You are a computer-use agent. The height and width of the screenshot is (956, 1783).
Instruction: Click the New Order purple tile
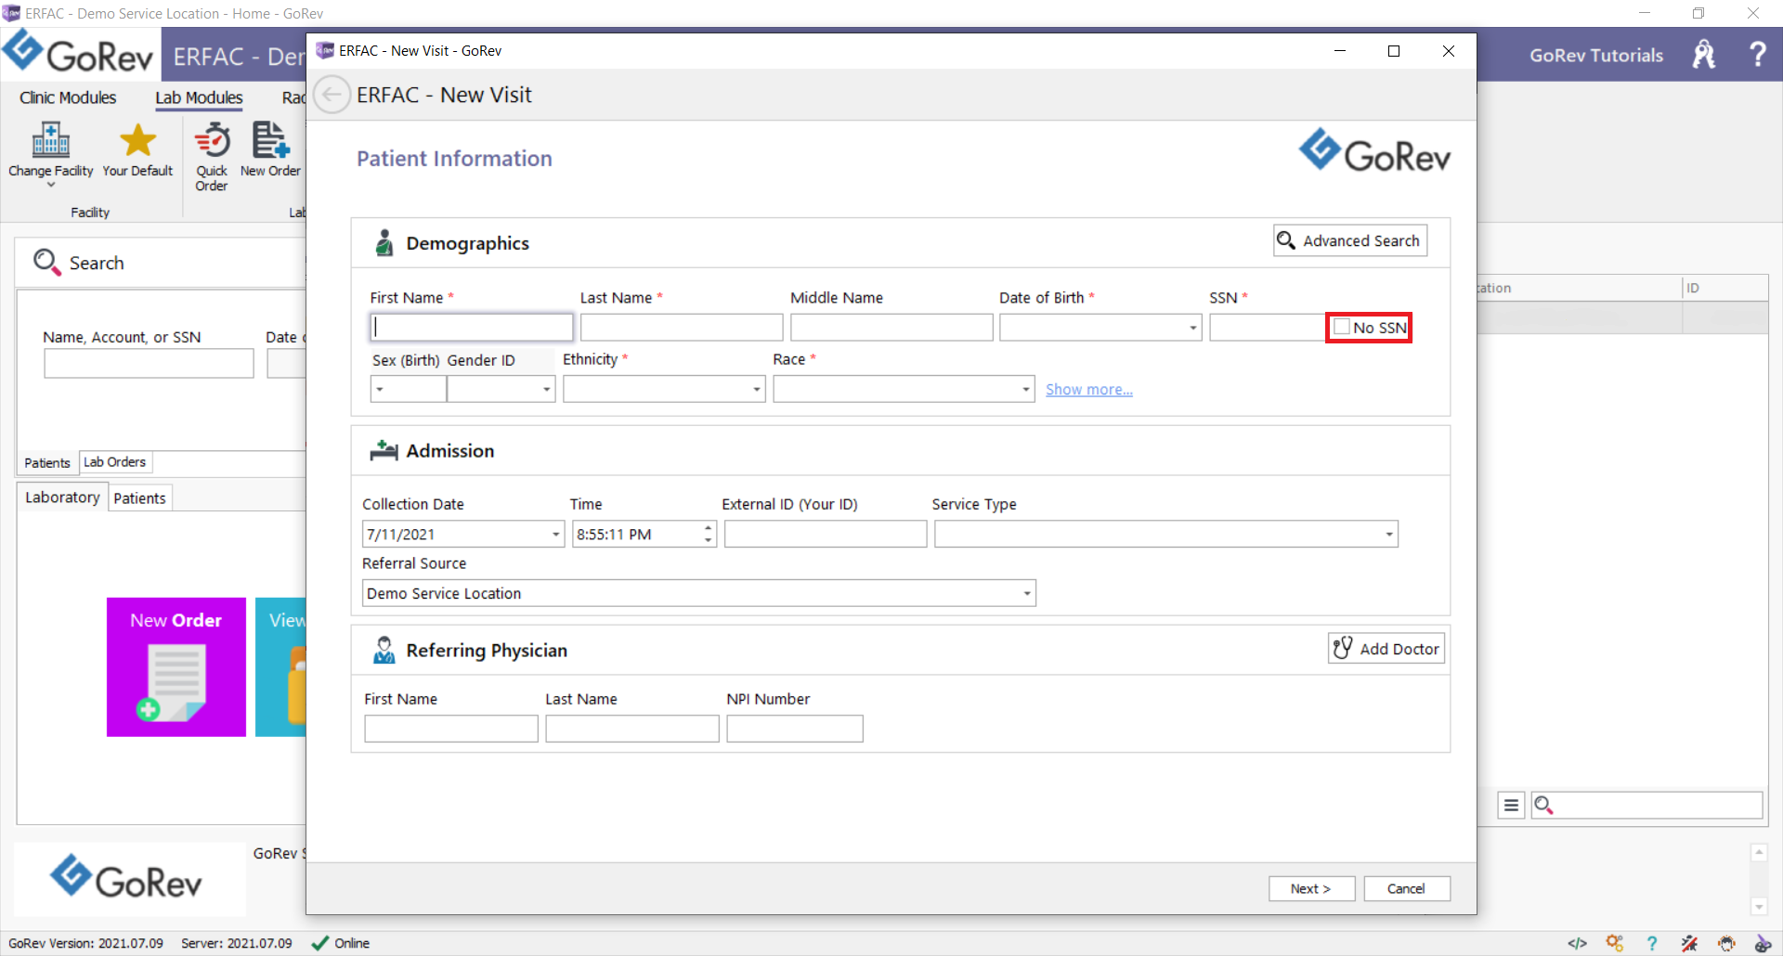click(x=176, y=666)
